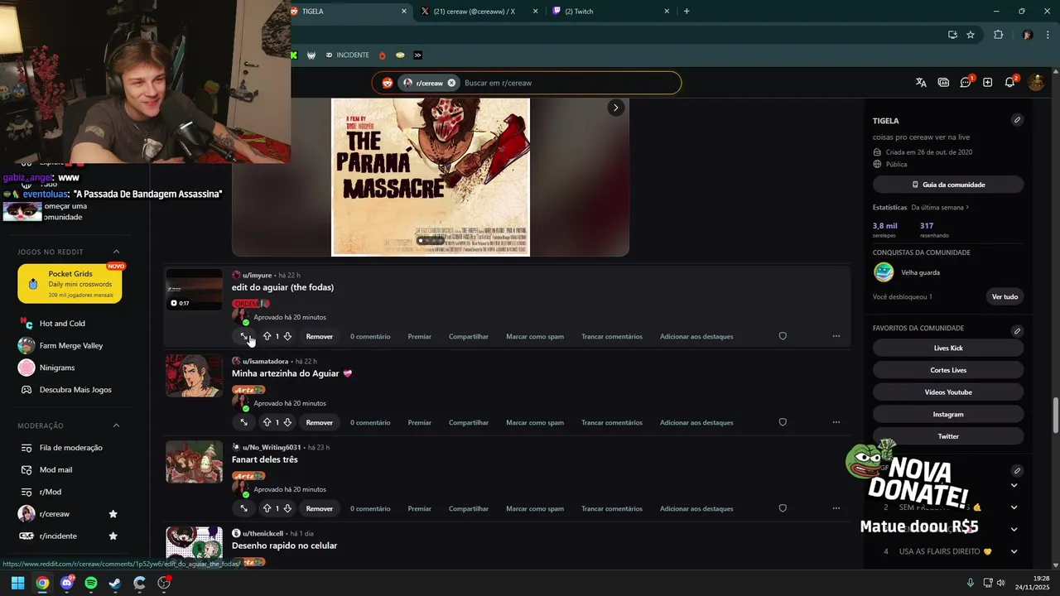Upvote the 'Fanart deles três' post
This screenshot has height=596, width=1060.
click(x=267, y=508)
